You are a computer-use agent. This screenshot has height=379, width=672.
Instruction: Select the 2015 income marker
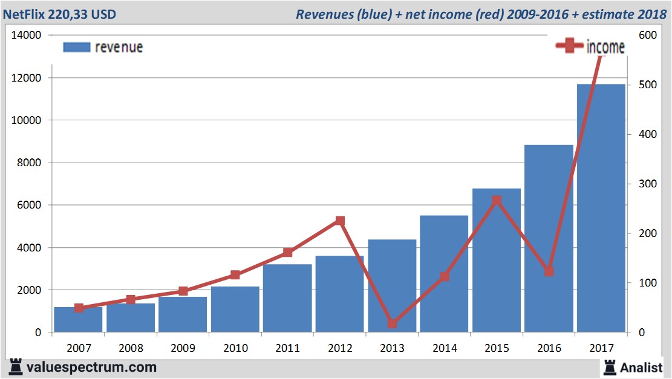(497, 200)
